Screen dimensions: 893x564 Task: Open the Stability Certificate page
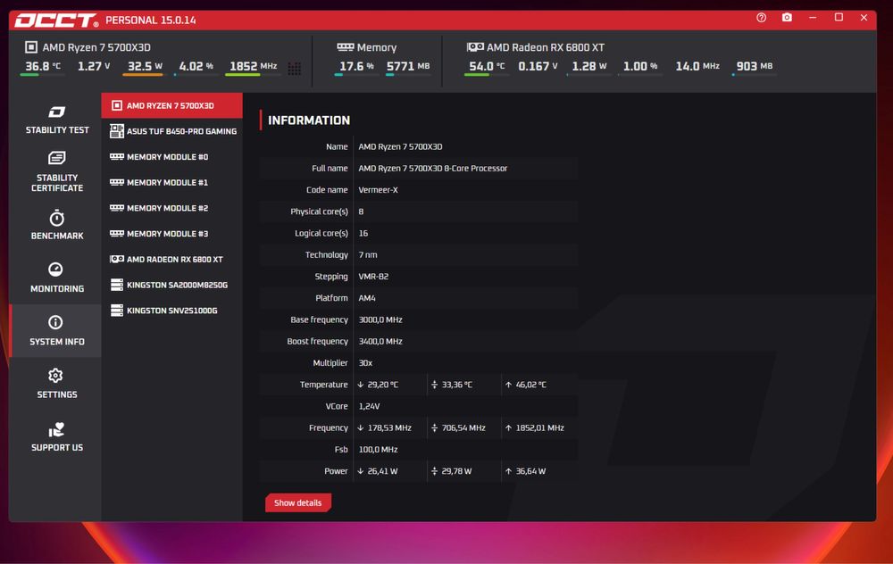coord(56,170)
